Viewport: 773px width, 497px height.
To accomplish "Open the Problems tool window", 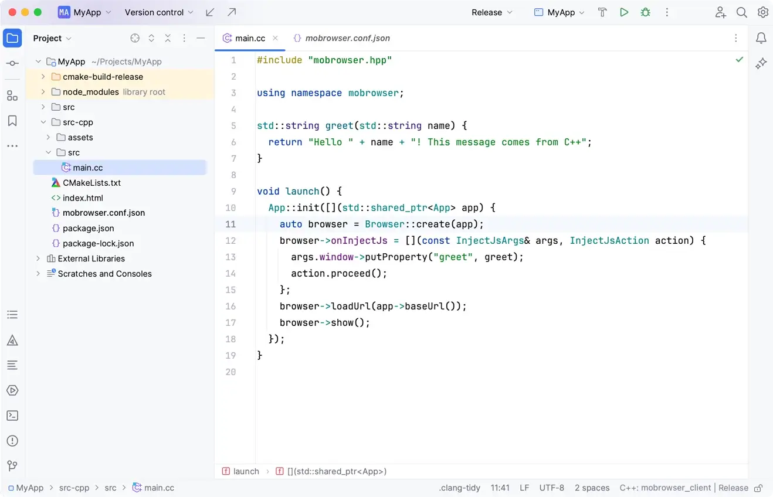I will pyautogui.click(x=12, y=441).
